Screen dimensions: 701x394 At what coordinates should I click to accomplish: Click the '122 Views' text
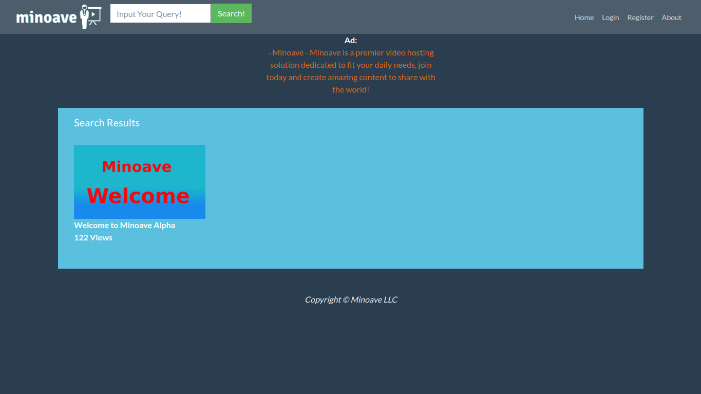coord(93,237)
